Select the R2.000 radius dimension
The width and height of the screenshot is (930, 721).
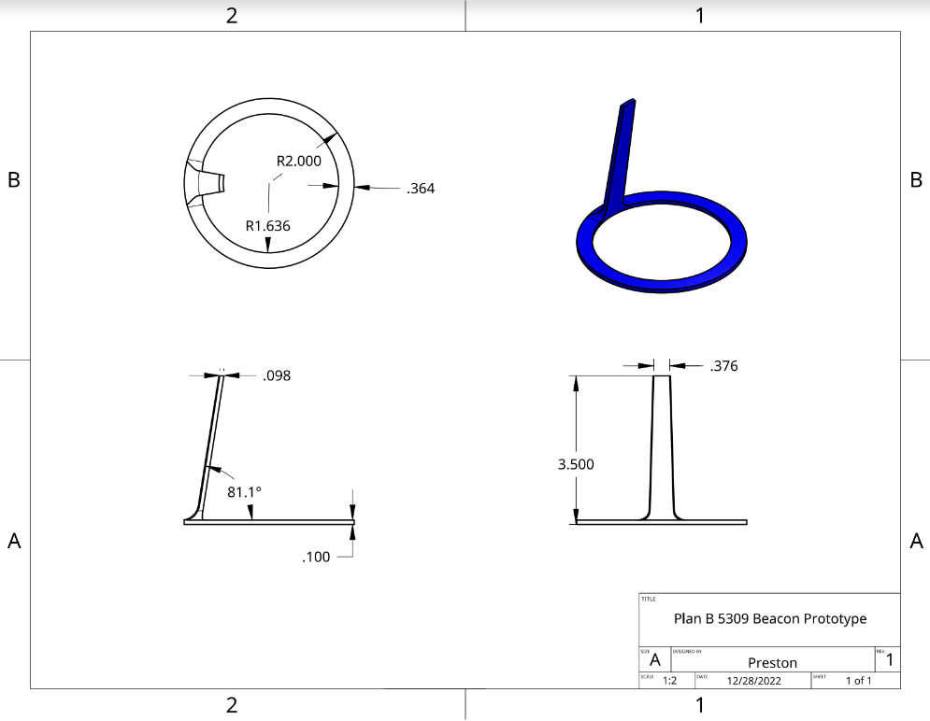coord(299,162)
